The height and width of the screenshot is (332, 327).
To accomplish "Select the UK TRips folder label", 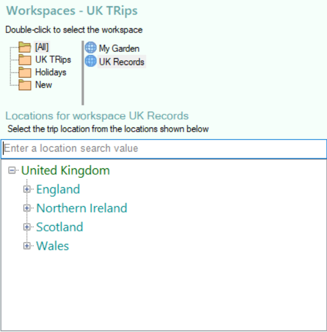I will coord(53,59).
